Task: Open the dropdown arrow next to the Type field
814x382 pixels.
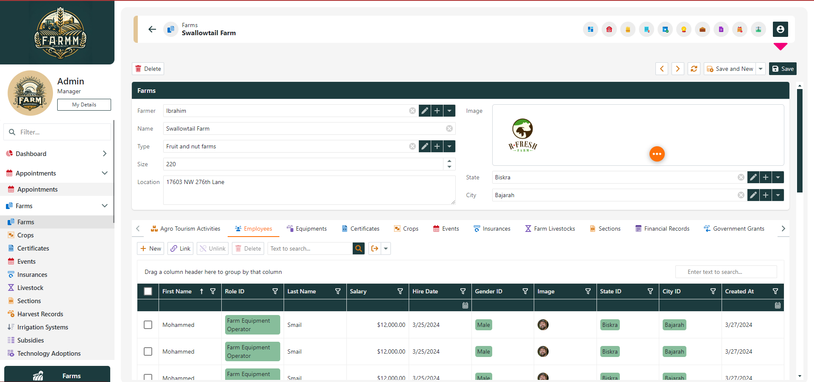Action: pyautogui.click(x=449, y=146)
